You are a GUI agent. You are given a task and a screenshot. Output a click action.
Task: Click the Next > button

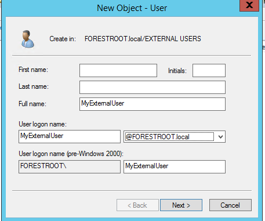pyautogui.click(x=181, y=205)
